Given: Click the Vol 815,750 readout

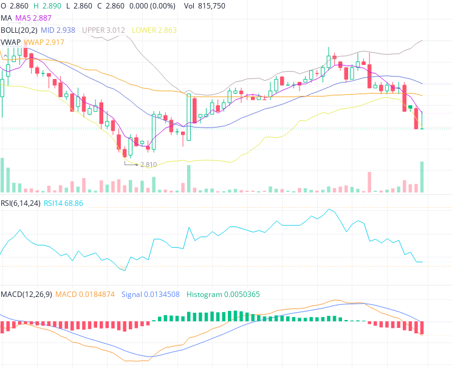Looking at the screenshot, I should 205,6.
